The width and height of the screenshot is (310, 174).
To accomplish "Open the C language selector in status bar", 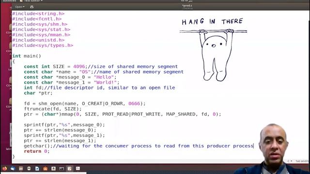I will coord(290,161).
